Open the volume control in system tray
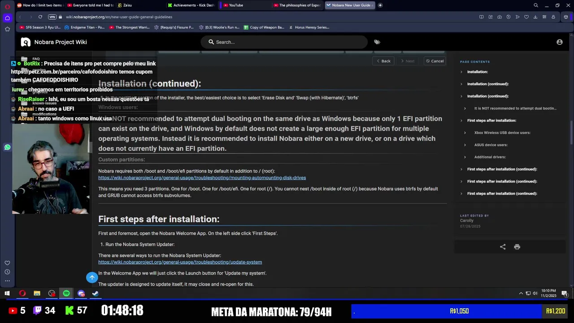This screenshot has height=323, width=574. (535, 293)
